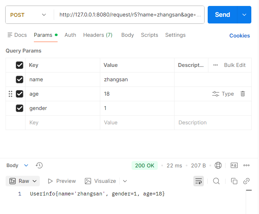
Task: Expand the chevron next to Visualize
Action: 125,181
